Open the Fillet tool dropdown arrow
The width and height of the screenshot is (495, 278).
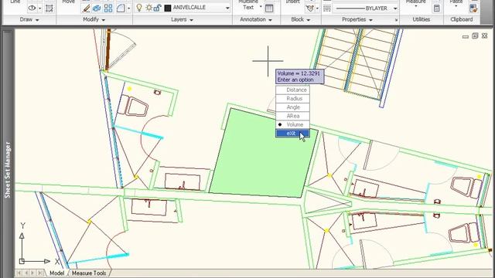(x=129, y=8)
